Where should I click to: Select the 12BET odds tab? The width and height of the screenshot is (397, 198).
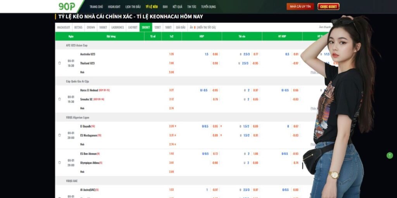157,27
